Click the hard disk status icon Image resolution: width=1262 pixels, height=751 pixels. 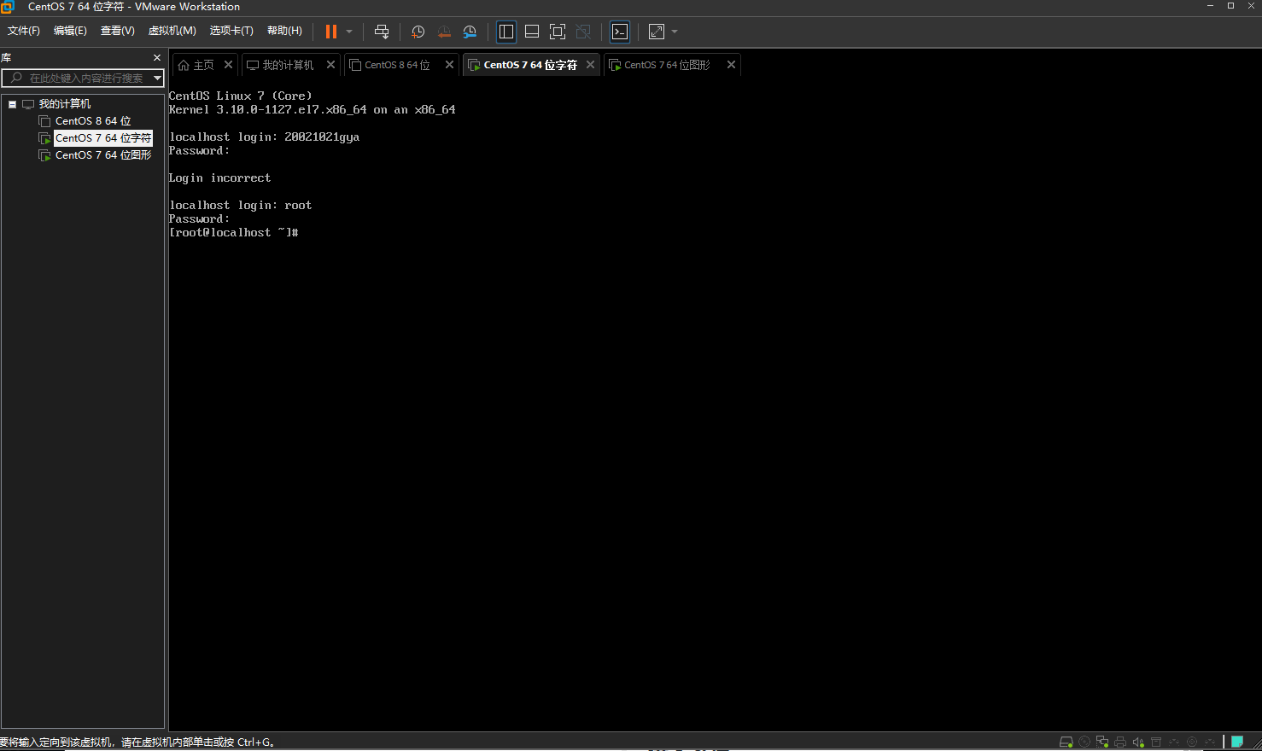click(x=1066, y=742)
